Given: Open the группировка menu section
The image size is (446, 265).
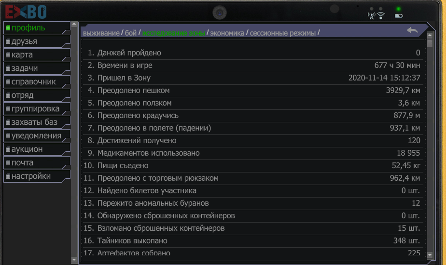Looking at the screenshot, I should (37, 109).
